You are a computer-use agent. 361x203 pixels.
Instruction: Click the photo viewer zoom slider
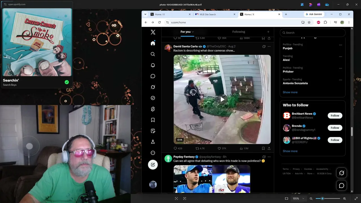tap(328, 198)
